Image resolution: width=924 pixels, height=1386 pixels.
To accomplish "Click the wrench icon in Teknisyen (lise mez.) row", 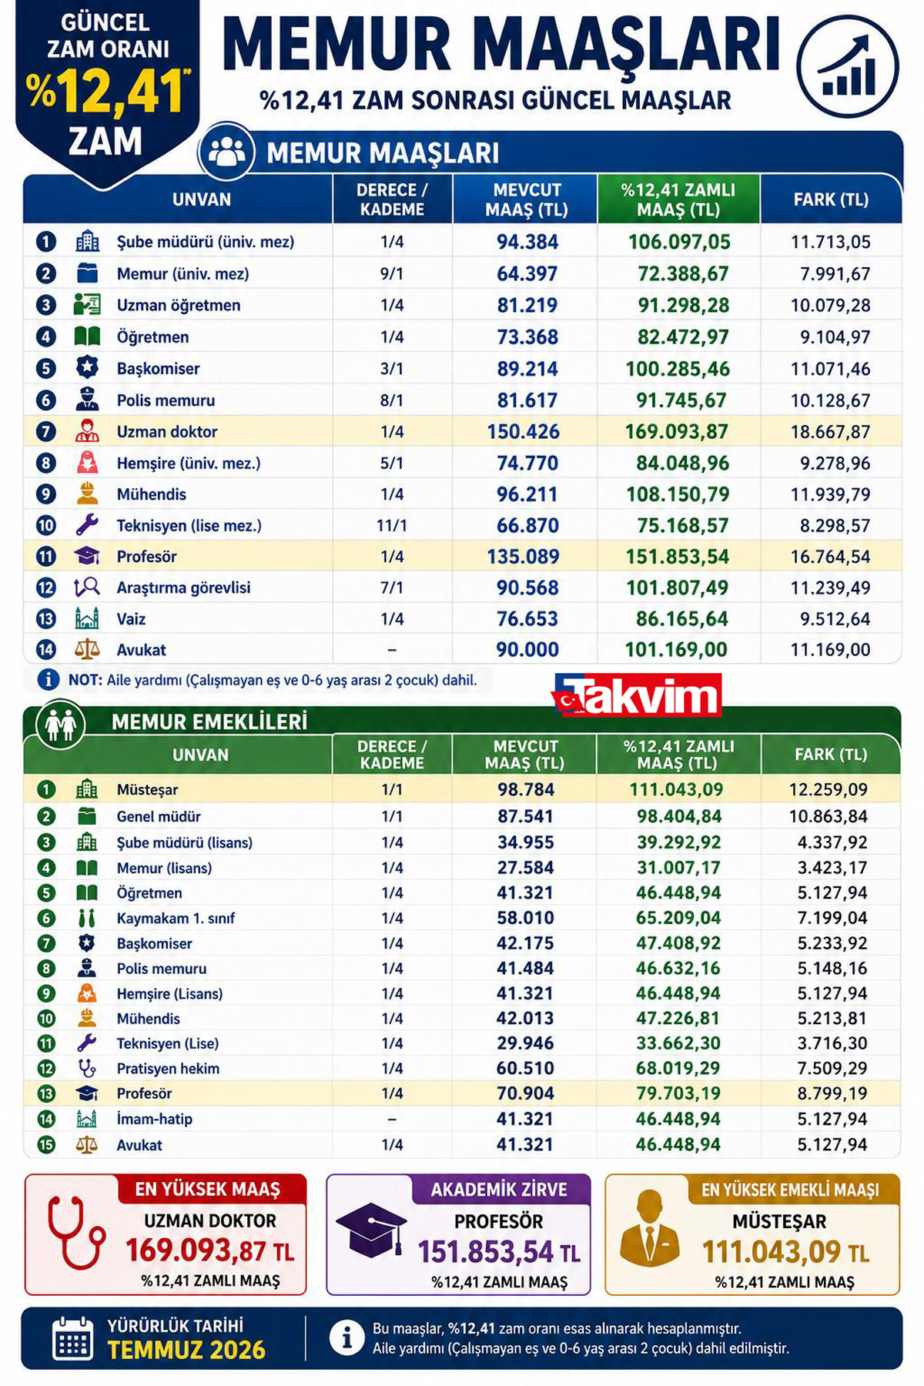I will coord(87,525).
